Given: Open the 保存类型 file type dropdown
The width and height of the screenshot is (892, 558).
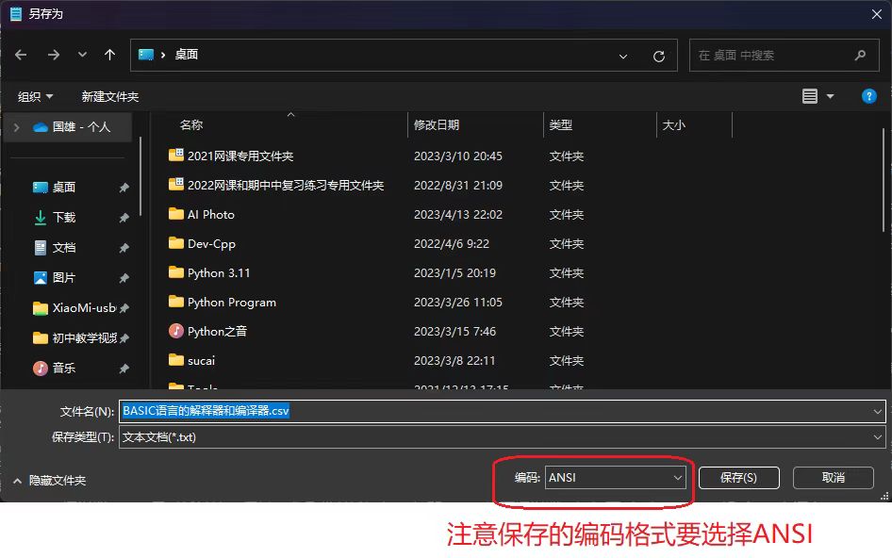Looking at the screenshot, I should point(877,436).
